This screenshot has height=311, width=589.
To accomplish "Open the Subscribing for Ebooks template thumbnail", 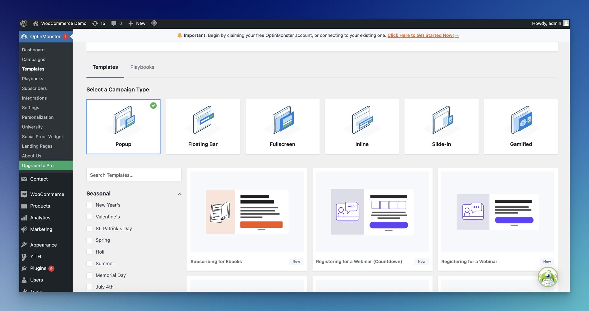I will click(247, 212).
